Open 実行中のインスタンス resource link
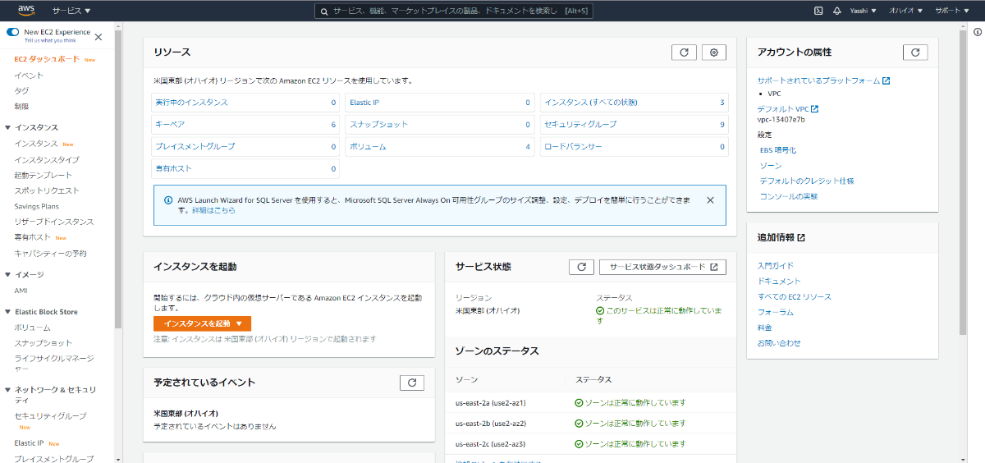Screen dimensions: 985x463 (191, 103)
